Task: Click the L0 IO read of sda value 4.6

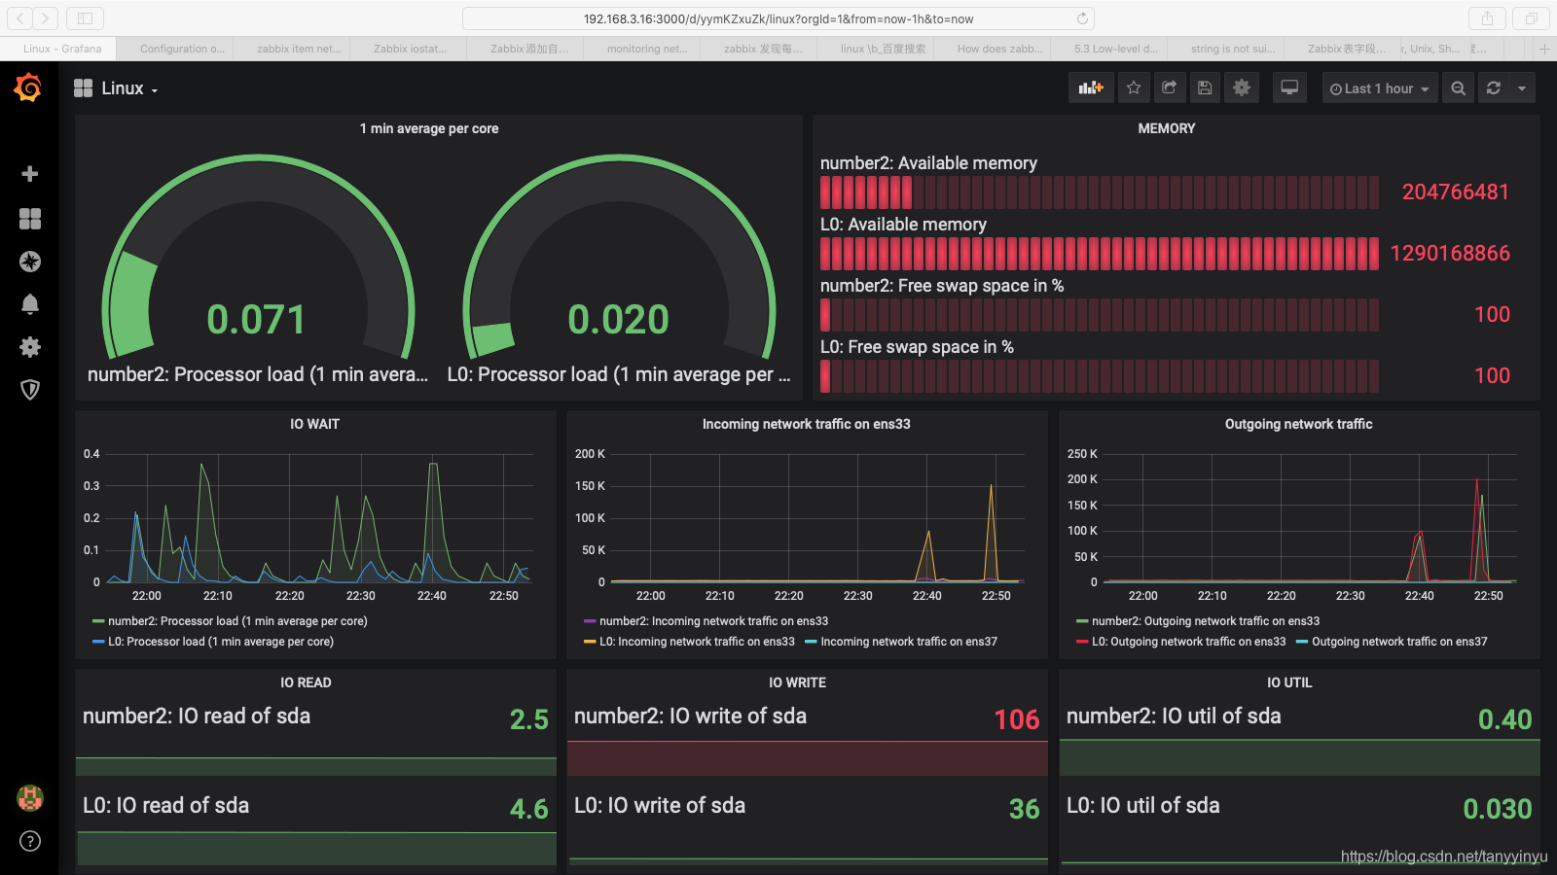Action: (529, 809)
